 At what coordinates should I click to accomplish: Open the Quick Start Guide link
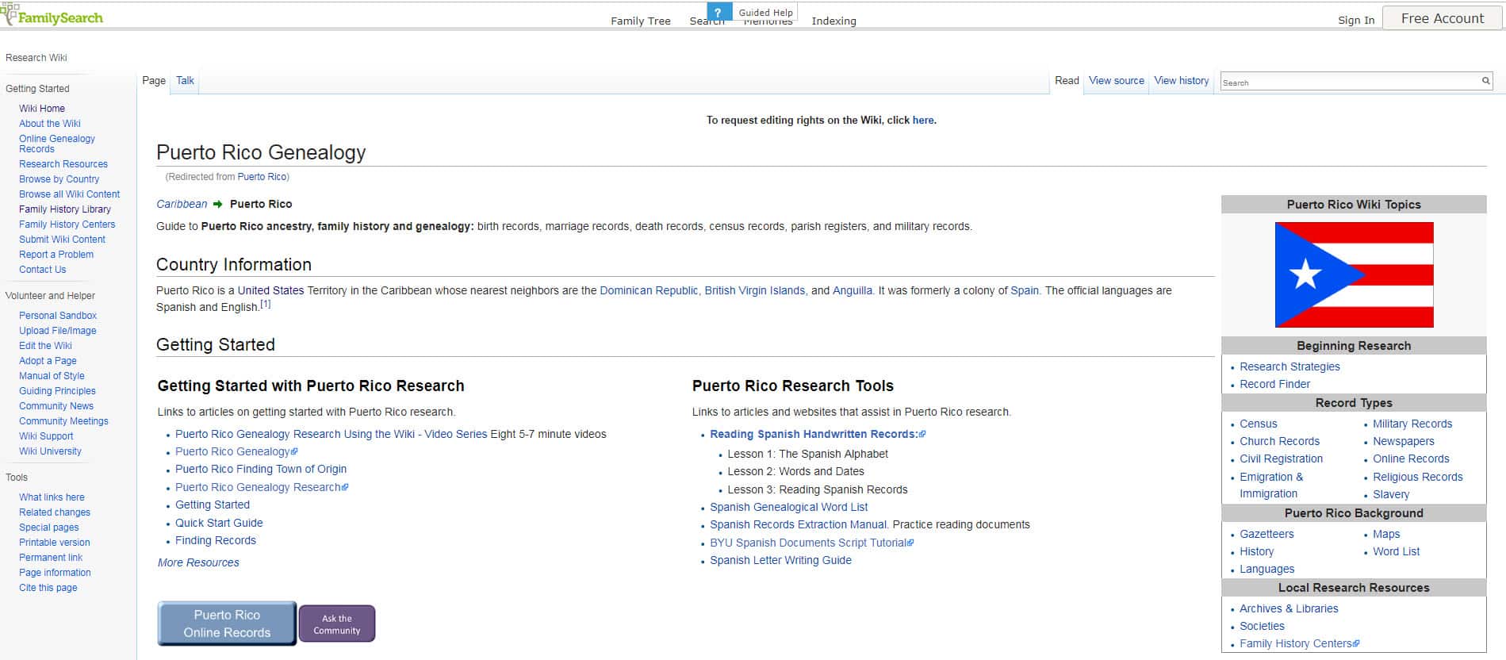[x=219, y=523]
